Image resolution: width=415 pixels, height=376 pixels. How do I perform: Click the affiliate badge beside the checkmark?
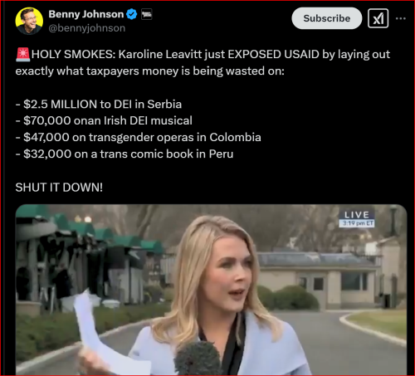[147, 14]
